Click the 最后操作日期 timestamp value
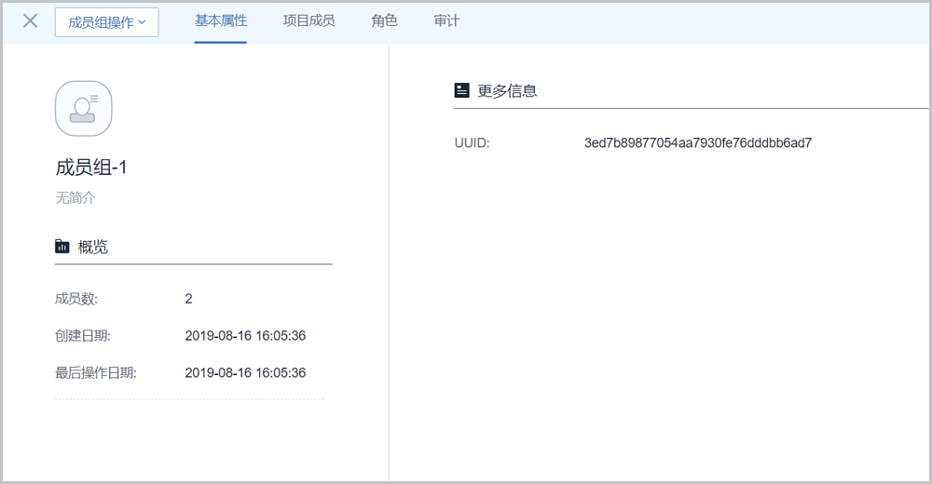The image size is (932, 484). 245,373
